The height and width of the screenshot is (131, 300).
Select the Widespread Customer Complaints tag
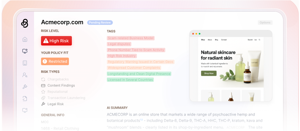pos(134,68)
